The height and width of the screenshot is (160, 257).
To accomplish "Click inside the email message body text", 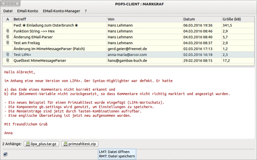I will coord(128,102).
